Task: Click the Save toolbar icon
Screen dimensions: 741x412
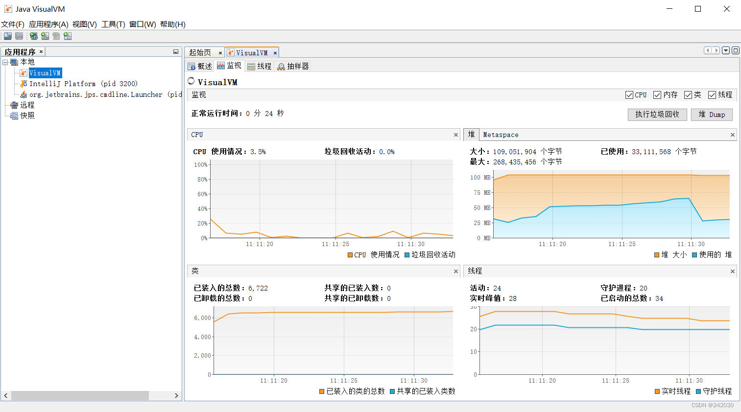Action: (19, 36)
